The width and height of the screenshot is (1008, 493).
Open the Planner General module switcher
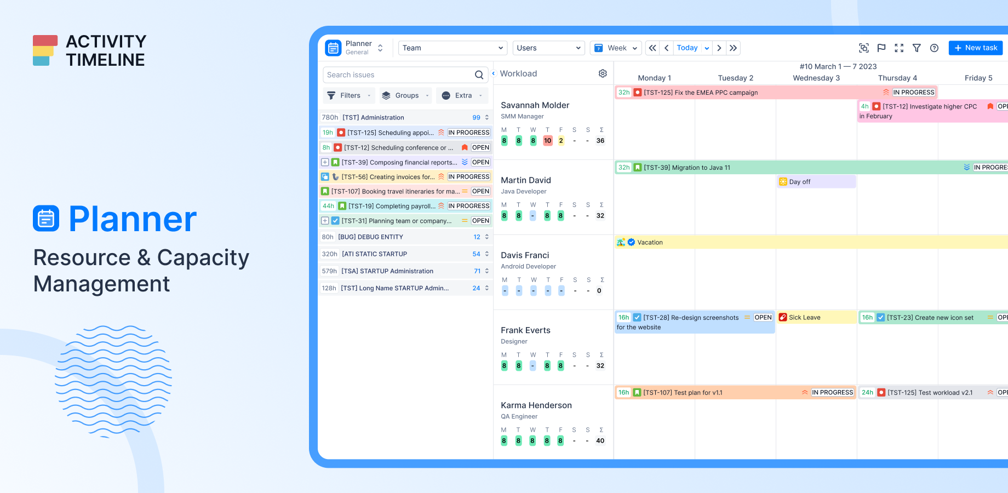click(x=380, y=48)
